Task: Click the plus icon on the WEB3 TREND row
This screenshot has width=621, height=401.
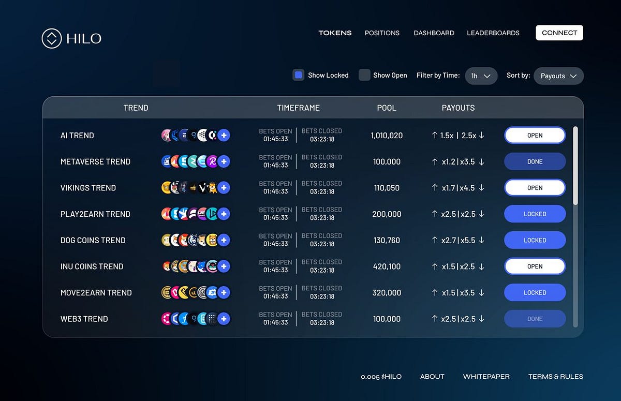Action: pos(224,319)
